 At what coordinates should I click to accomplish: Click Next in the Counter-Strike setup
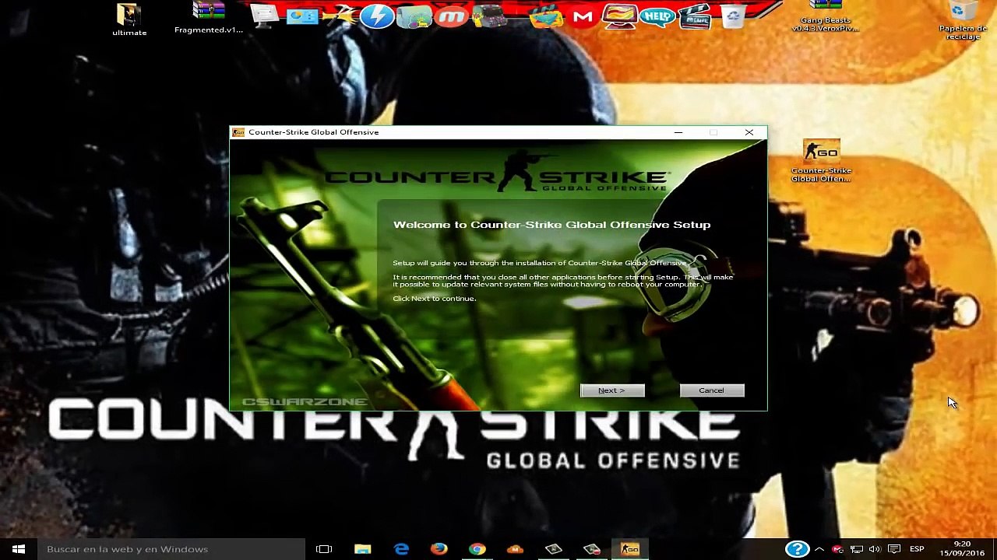(612, 390)
